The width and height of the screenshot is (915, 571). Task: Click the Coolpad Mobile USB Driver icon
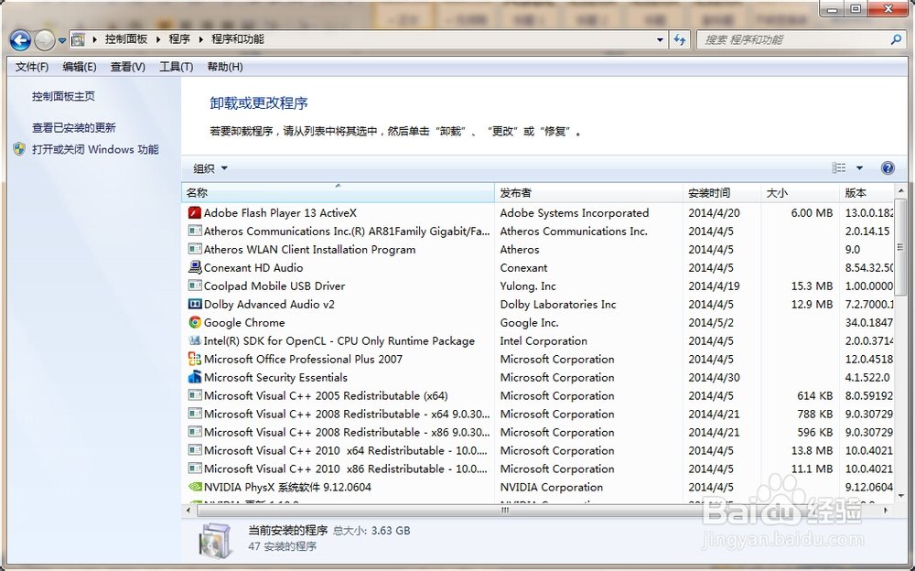195,285
